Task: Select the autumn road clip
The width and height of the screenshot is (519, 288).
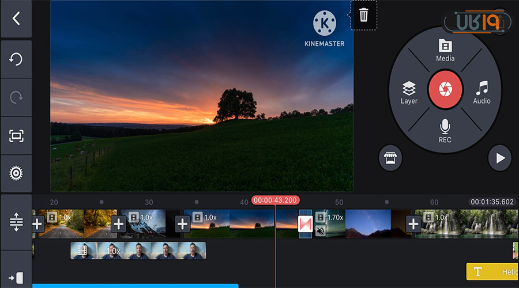Action: point(81,223)
